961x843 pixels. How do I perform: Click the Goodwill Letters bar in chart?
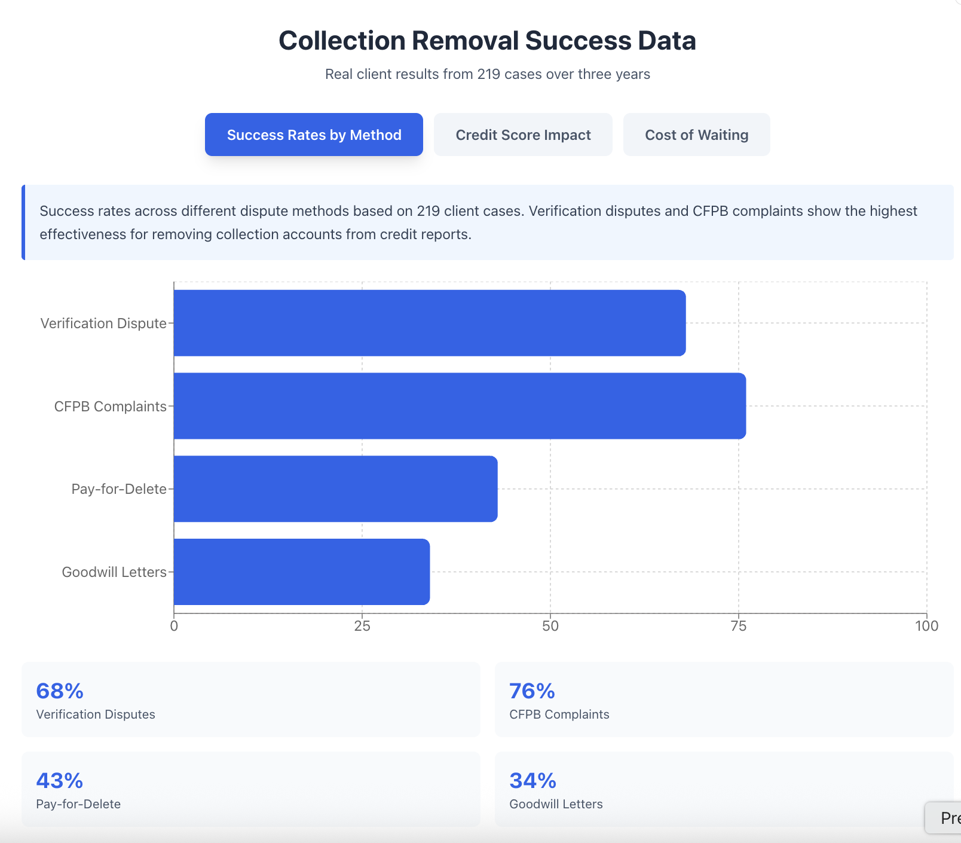[302, 572]
